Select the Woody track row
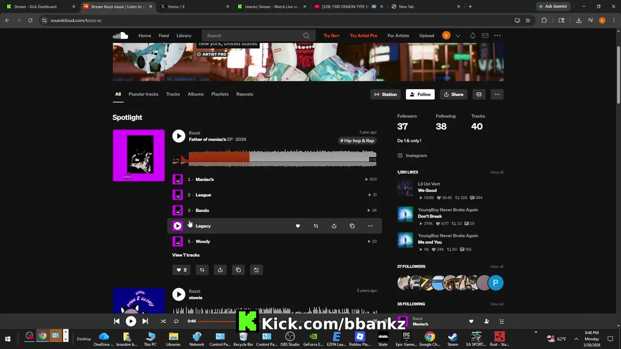The width and height of the screenshot is (621, 349). click(x=275, y=241)
